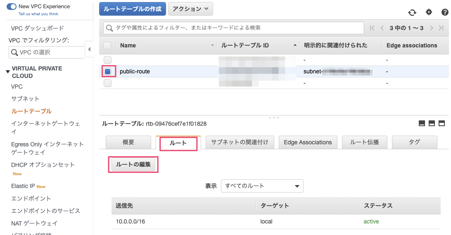Click the ルートテーブルの作成 button
Screen dimensions: 451x235
[x=133, y=9]
